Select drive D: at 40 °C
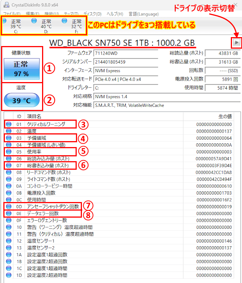The height and width of the screenshot is (283, 242). (x=42, y=26)
